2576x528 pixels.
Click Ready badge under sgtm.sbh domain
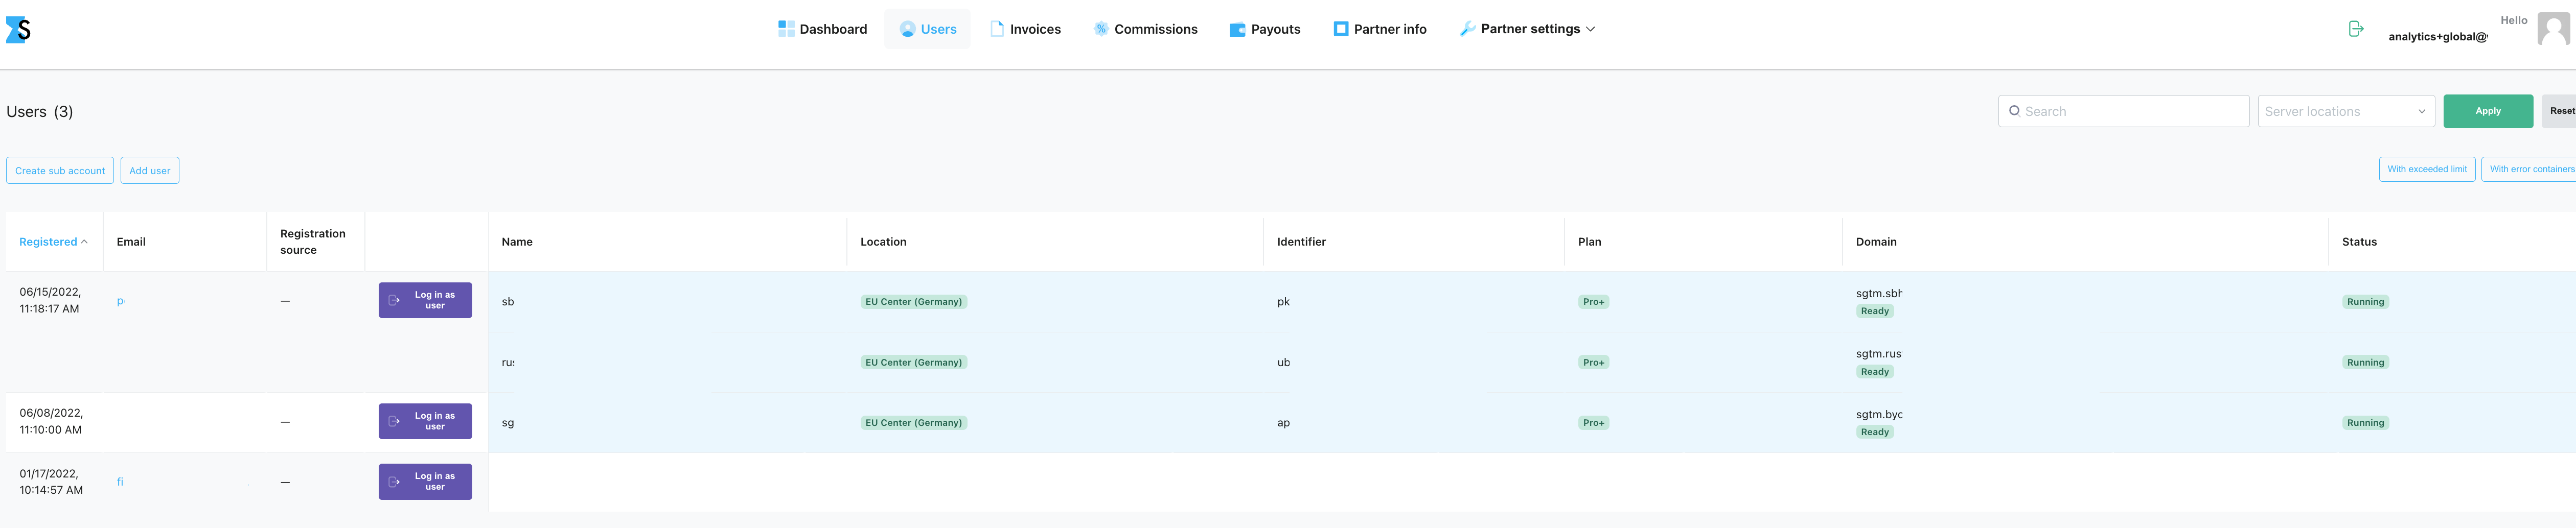[1874, 311]
